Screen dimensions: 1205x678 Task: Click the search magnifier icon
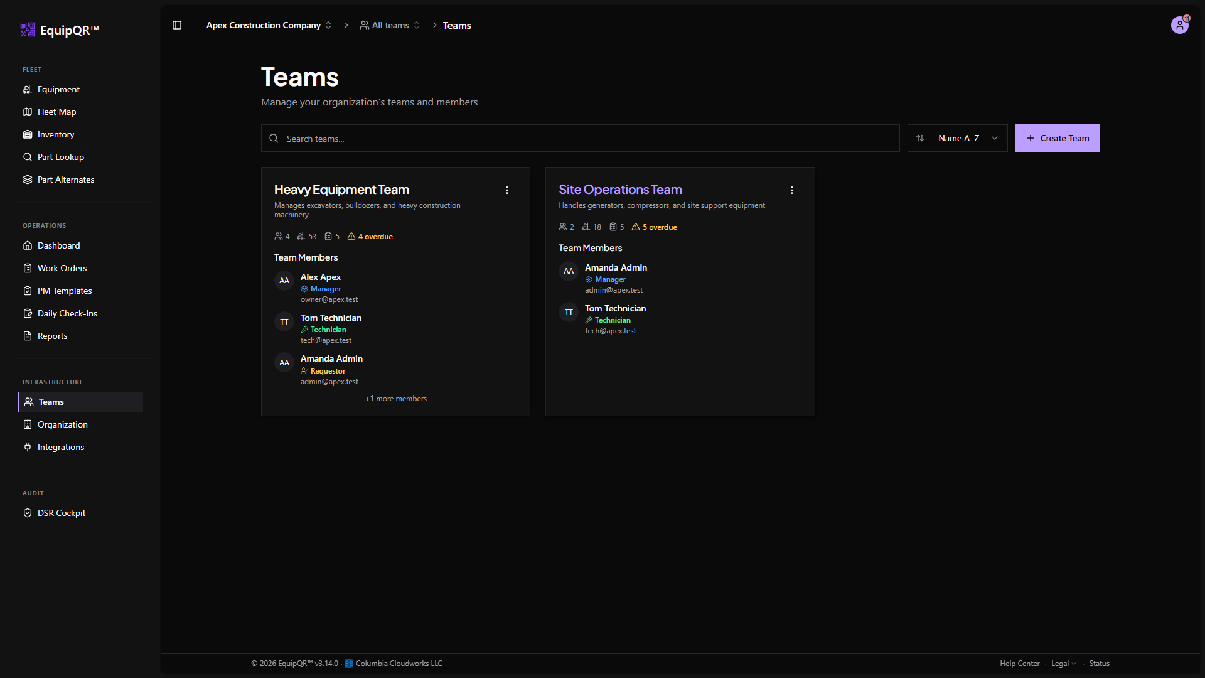[x=274, y=138]
